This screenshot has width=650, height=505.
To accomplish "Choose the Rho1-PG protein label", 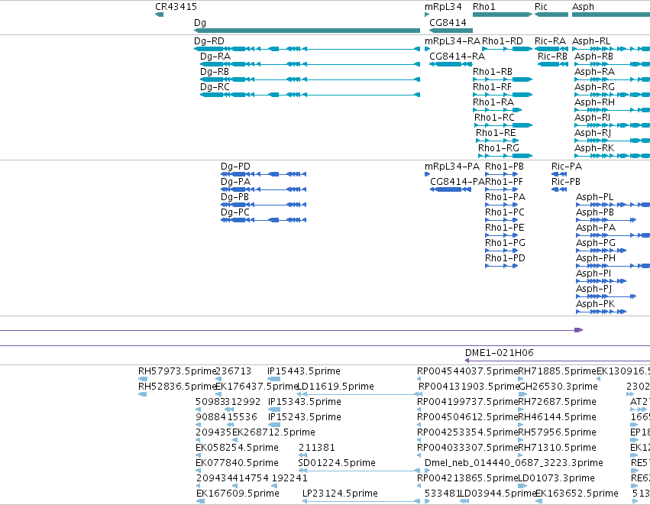I will pyautogui.click(x=505, y=243).
